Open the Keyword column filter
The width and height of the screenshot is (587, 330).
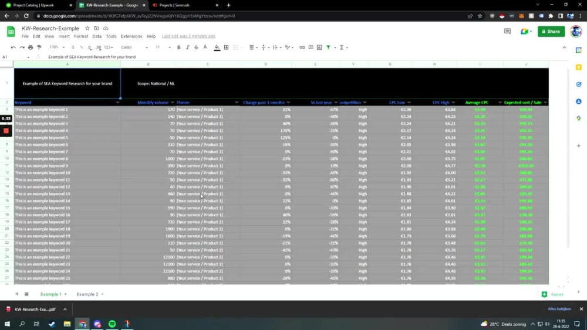pyautogui.click(x=117, y=103)
